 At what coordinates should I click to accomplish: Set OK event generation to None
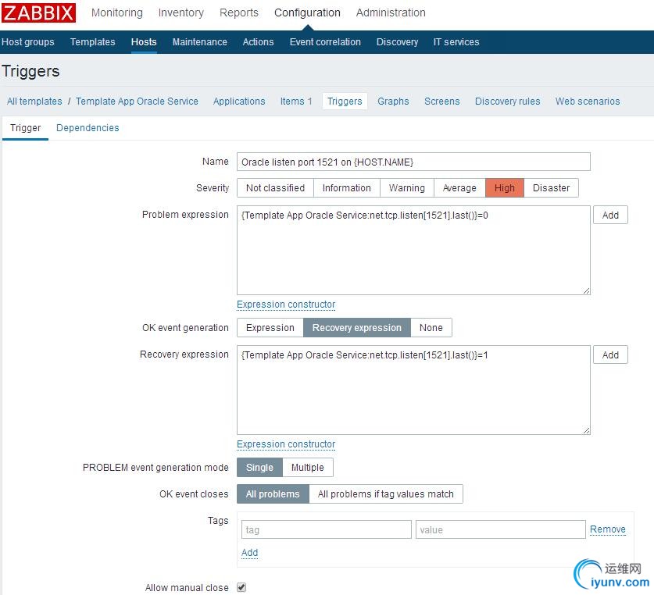(x=431, y=328)
